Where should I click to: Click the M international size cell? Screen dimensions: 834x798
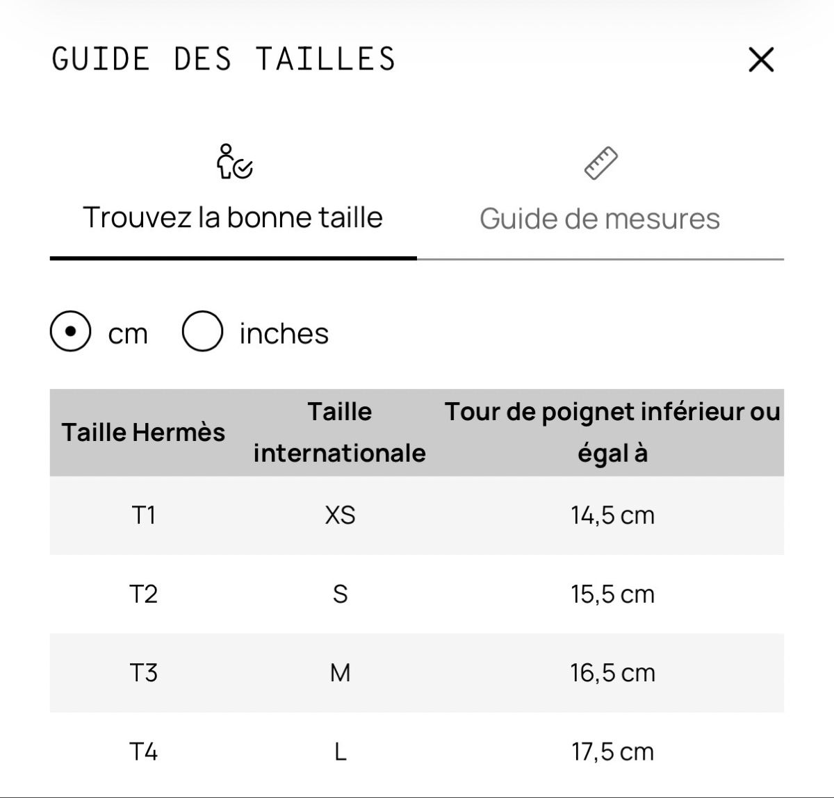click(340, 672)
